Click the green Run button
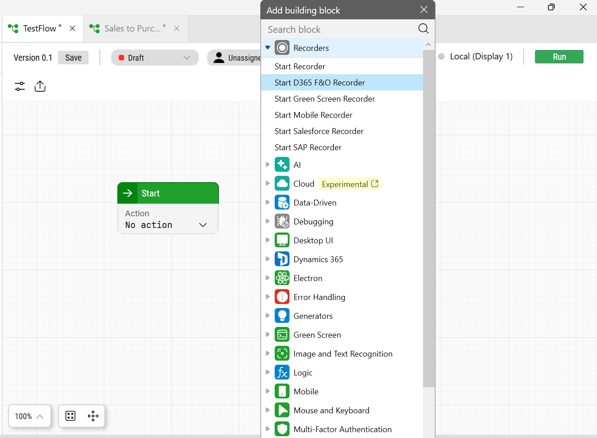The height and width of the screenshot is (438, 597). (x=559, y=57)
